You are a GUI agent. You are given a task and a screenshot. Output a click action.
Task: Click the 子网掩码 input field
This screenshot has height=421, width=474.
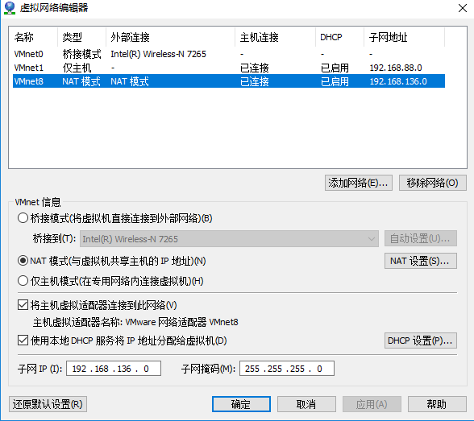pyautogui.click(x=287, y=369)
